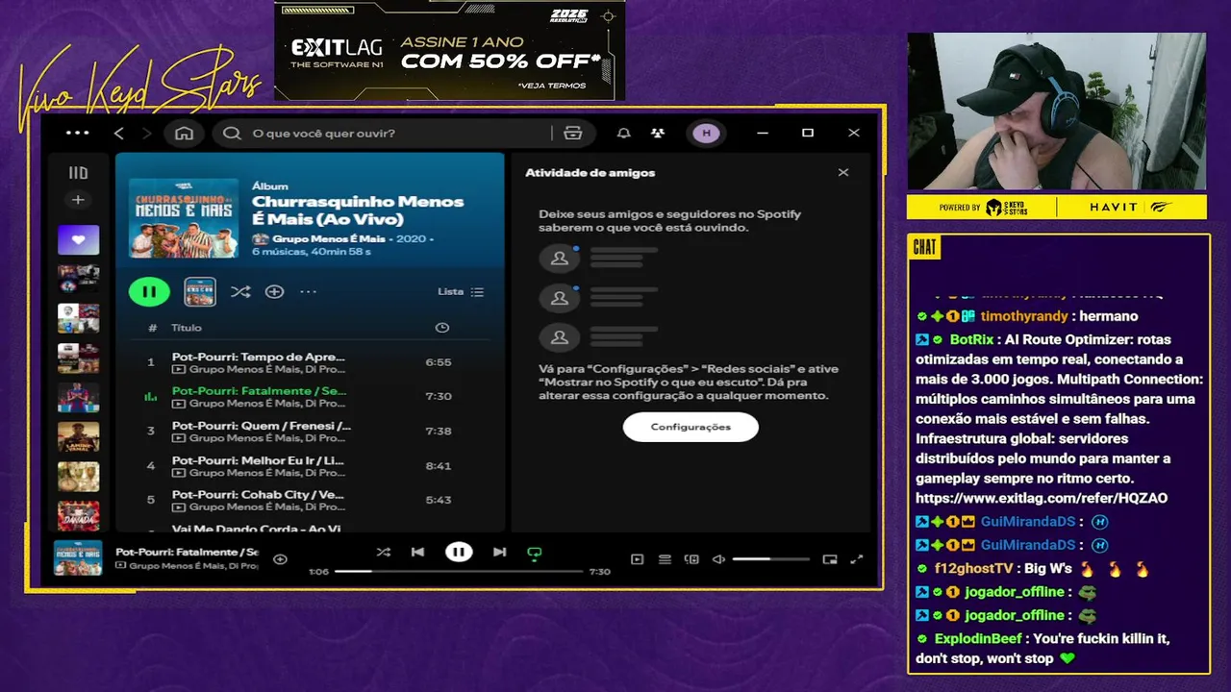Save album to library with plus circle
This screenshot has width=1231, height=692.
click(274, 291)
